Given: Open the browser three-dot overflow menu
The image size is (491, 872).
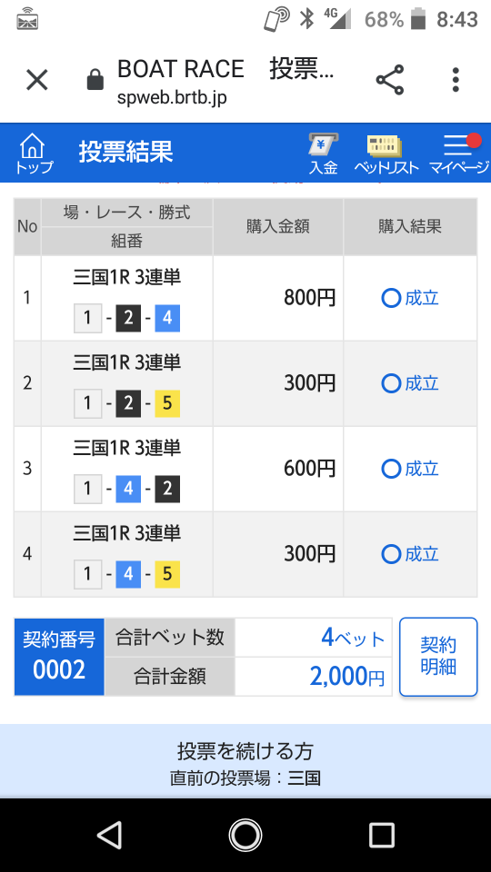Looking at the screenshot, I should click(456, 80).
